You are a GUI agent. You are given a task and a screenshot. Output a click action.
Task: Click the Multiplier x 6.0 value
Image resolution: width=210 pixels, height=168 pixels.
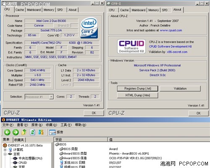pyautogui.click(x=37, y=75)
